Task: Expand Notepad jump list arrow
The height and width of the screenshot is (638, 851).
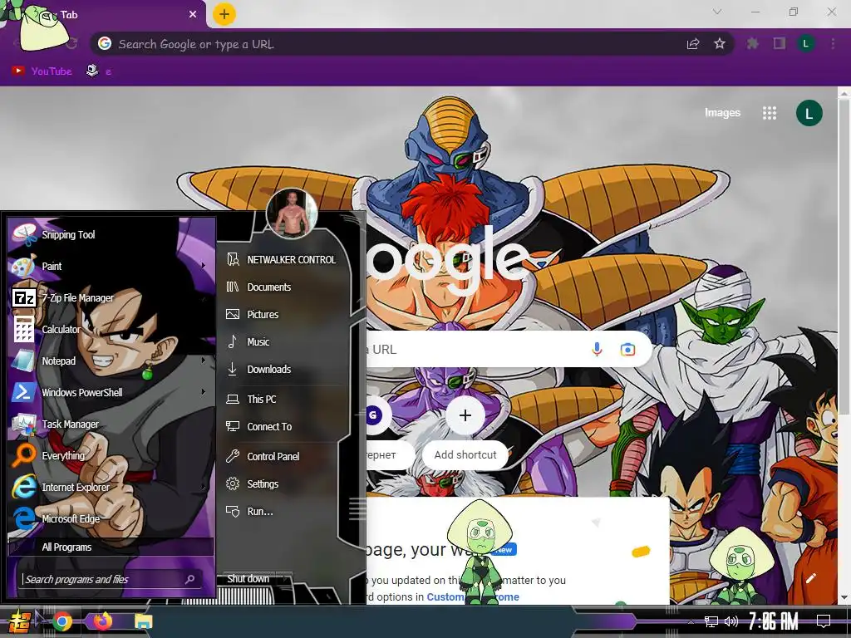Action: tap(204, 361)
